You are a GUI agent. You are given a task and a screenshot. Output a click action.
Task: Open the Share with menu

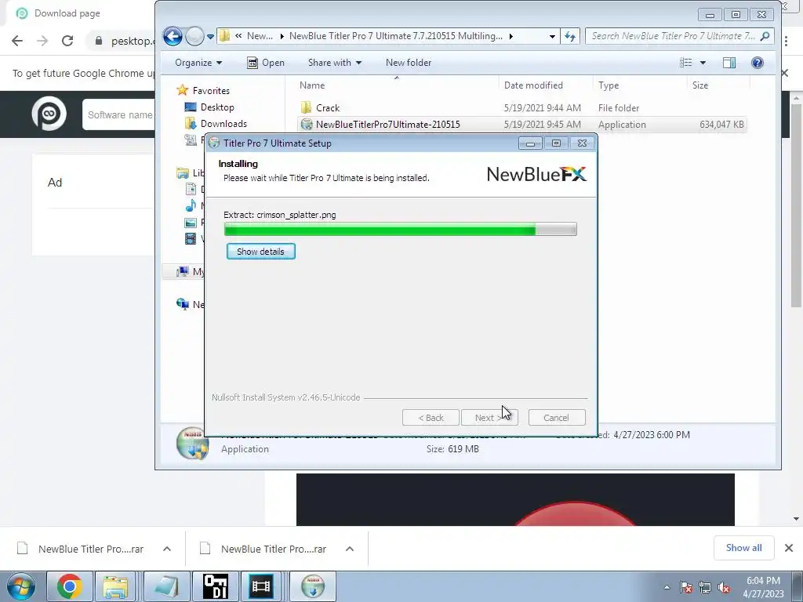tap(334, 63)
